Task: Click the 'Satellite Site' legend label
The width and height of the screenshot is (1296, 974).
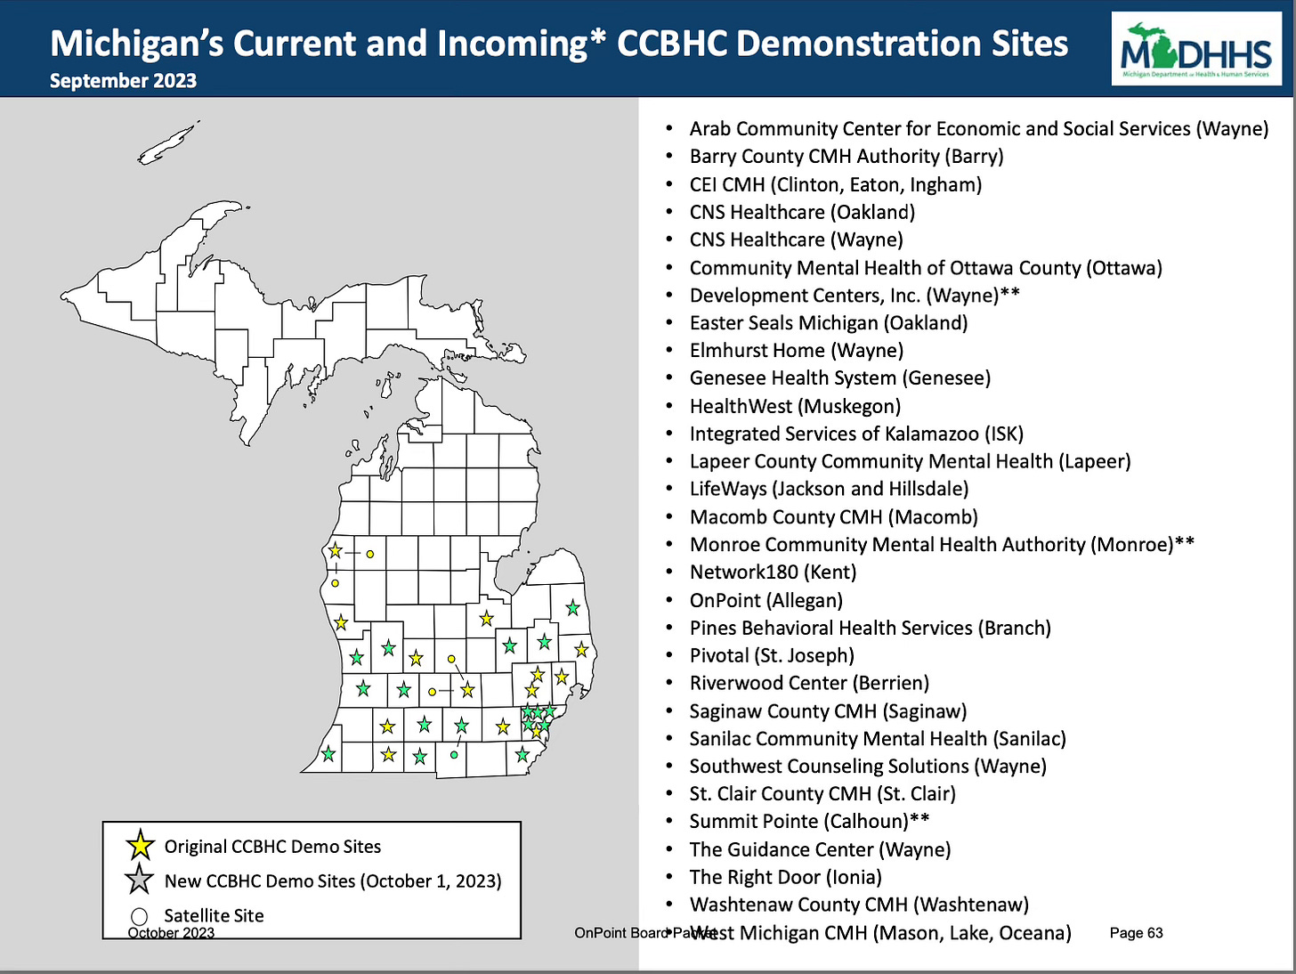Action: click(214, 915)
